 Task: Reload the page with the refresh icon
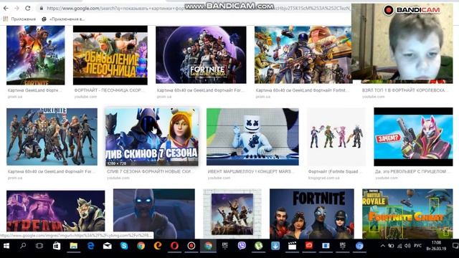coord(27,9)
